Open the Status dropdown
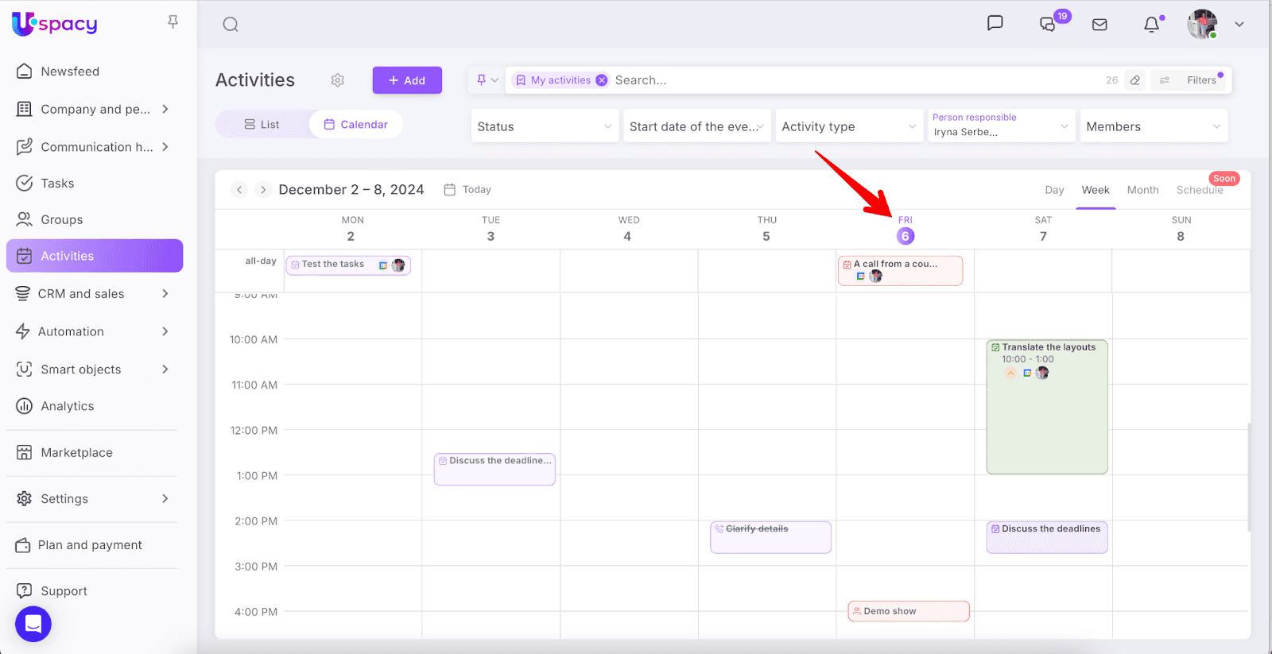The width and height of the screenshot is (1272, 654). [x=545, y=126]
